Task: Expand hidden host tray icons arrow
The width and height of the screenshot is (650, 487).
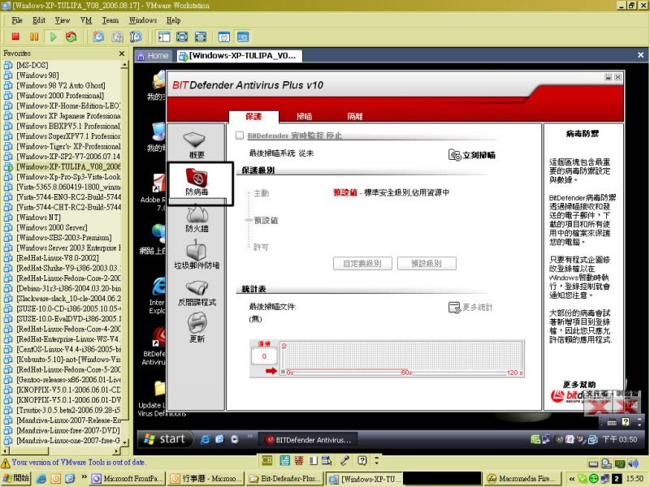Action: coord(572,479)
